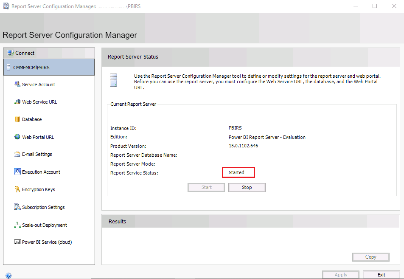Click the Encryption Keys icon
The image size is (404, 279).
17,189
